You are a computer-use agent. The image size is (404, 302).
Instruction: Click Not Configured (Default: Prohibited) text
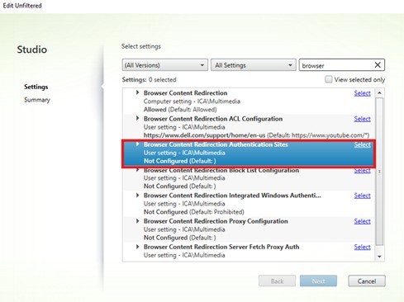pos(194,212)
